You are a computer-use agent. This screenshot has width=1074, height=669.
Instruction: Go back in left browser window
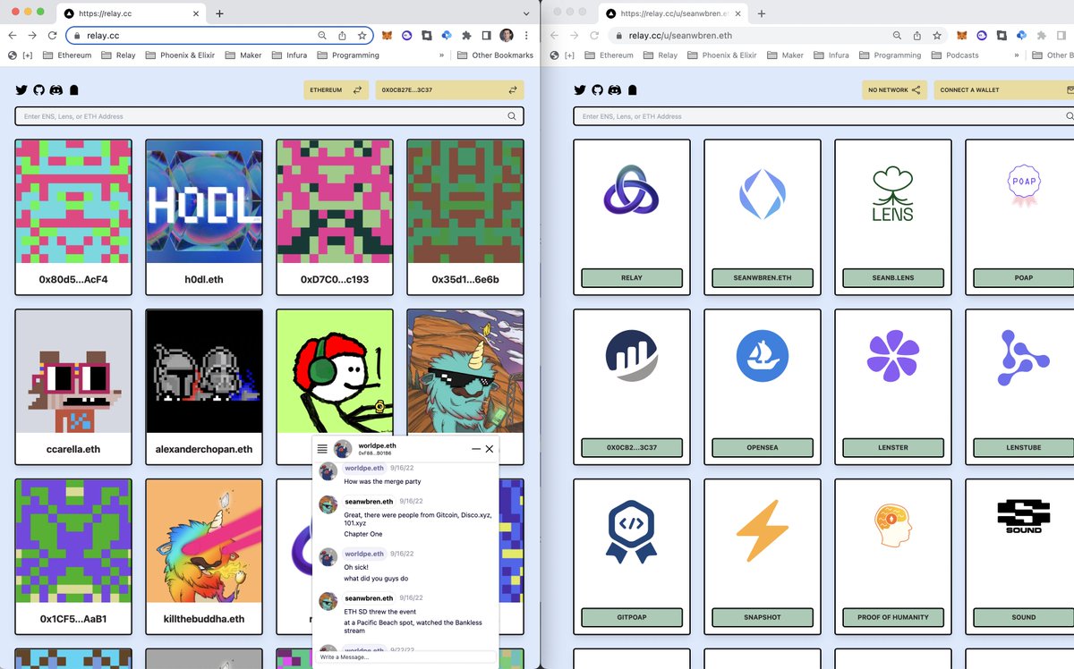[x=13, y=36]
